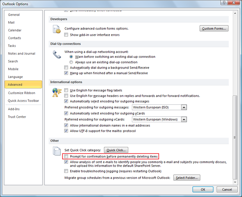
Task: Enable troubleshooting logging checkbox
Action: click(x=66, y=171)
